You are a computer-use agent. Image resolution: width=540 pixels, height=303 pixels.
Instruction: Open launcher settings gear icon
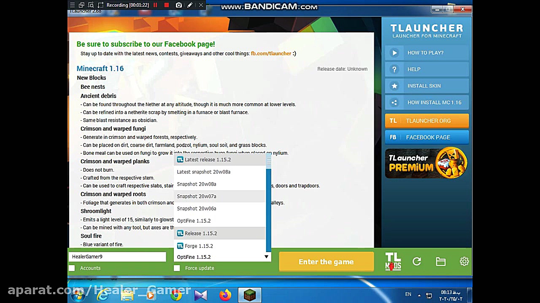[464, 262]
